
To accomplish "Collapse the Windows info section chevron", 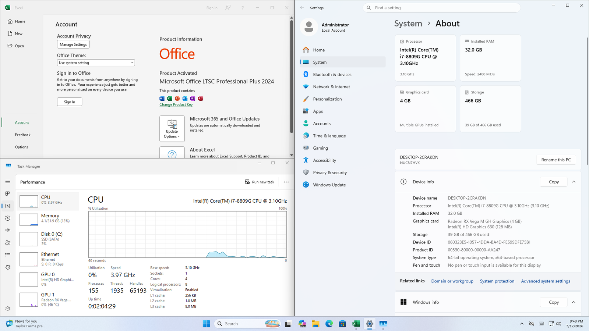I will 574,302.
